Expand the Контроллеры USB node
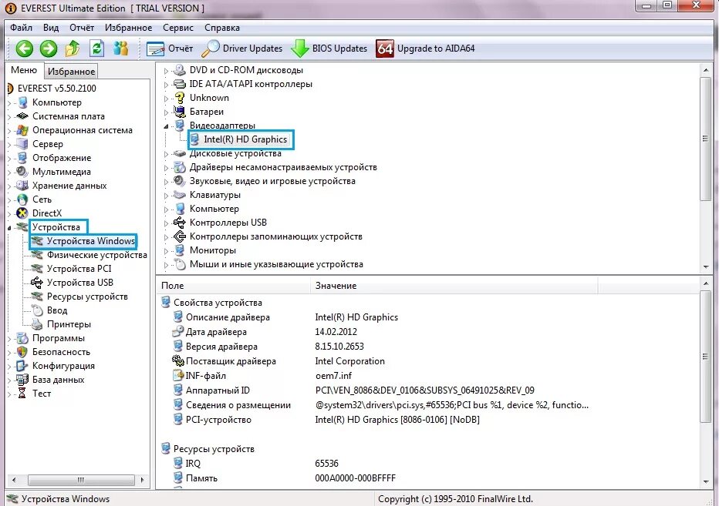The image size is (719, 506). pyautogui.click(x=166, y=223)
